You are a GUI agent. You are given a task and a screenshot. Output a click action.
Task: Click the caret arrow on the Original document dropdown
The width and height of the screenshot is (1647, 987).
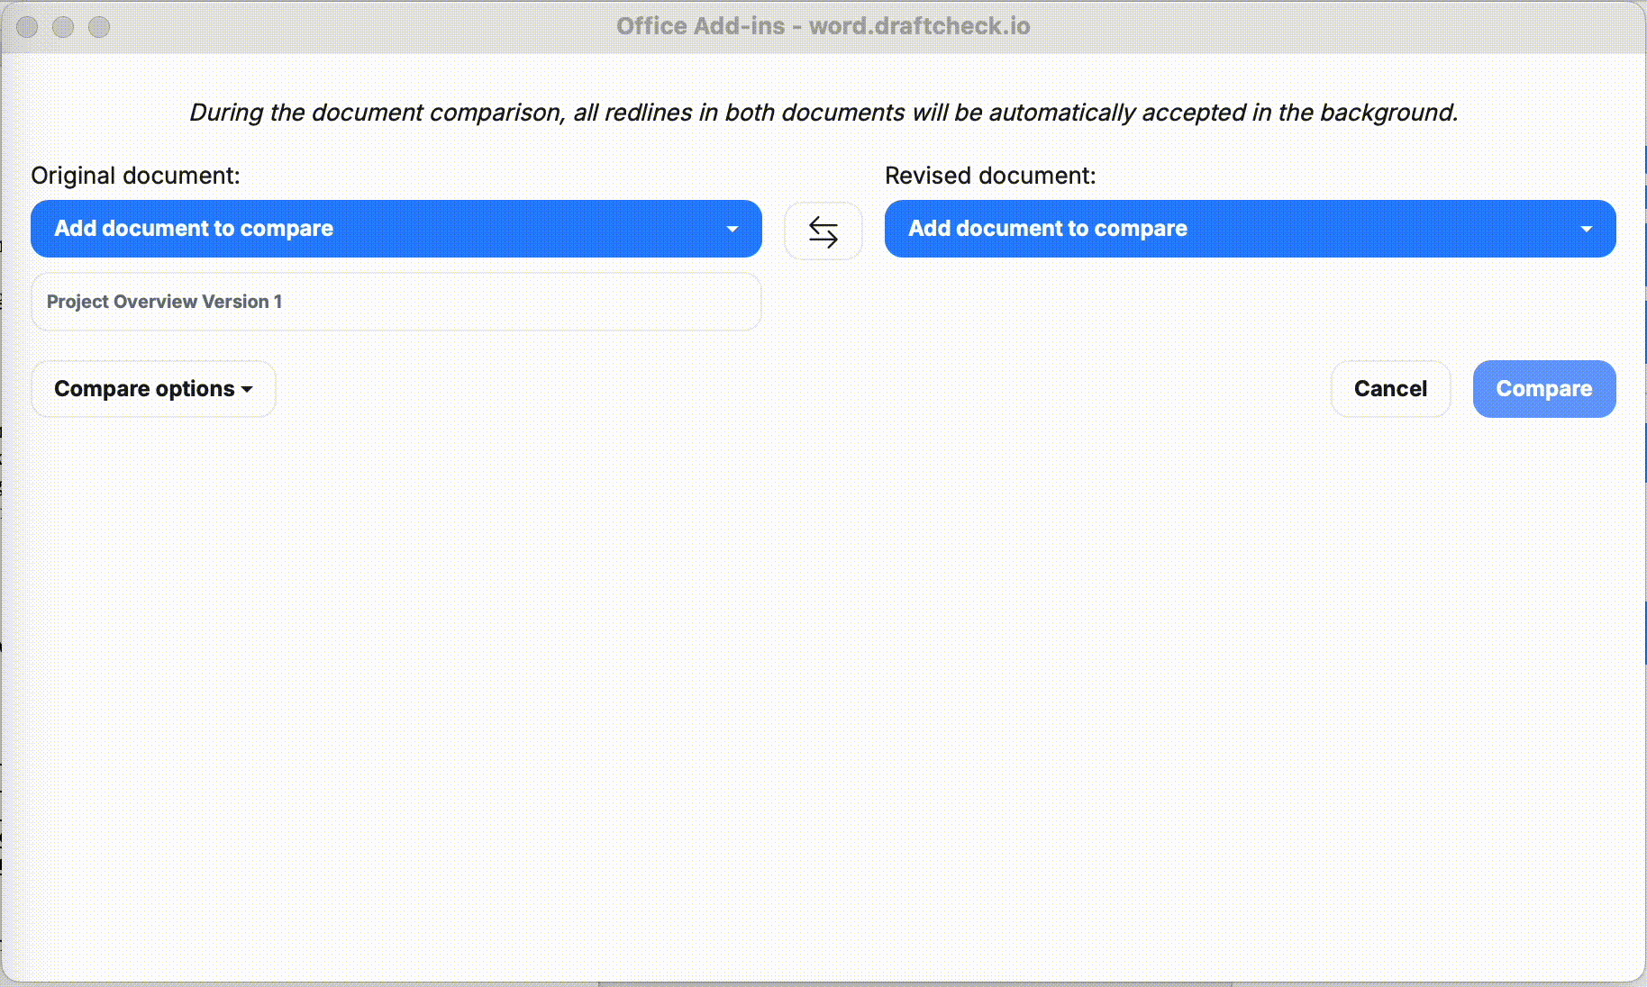click(x=733, y=230)
